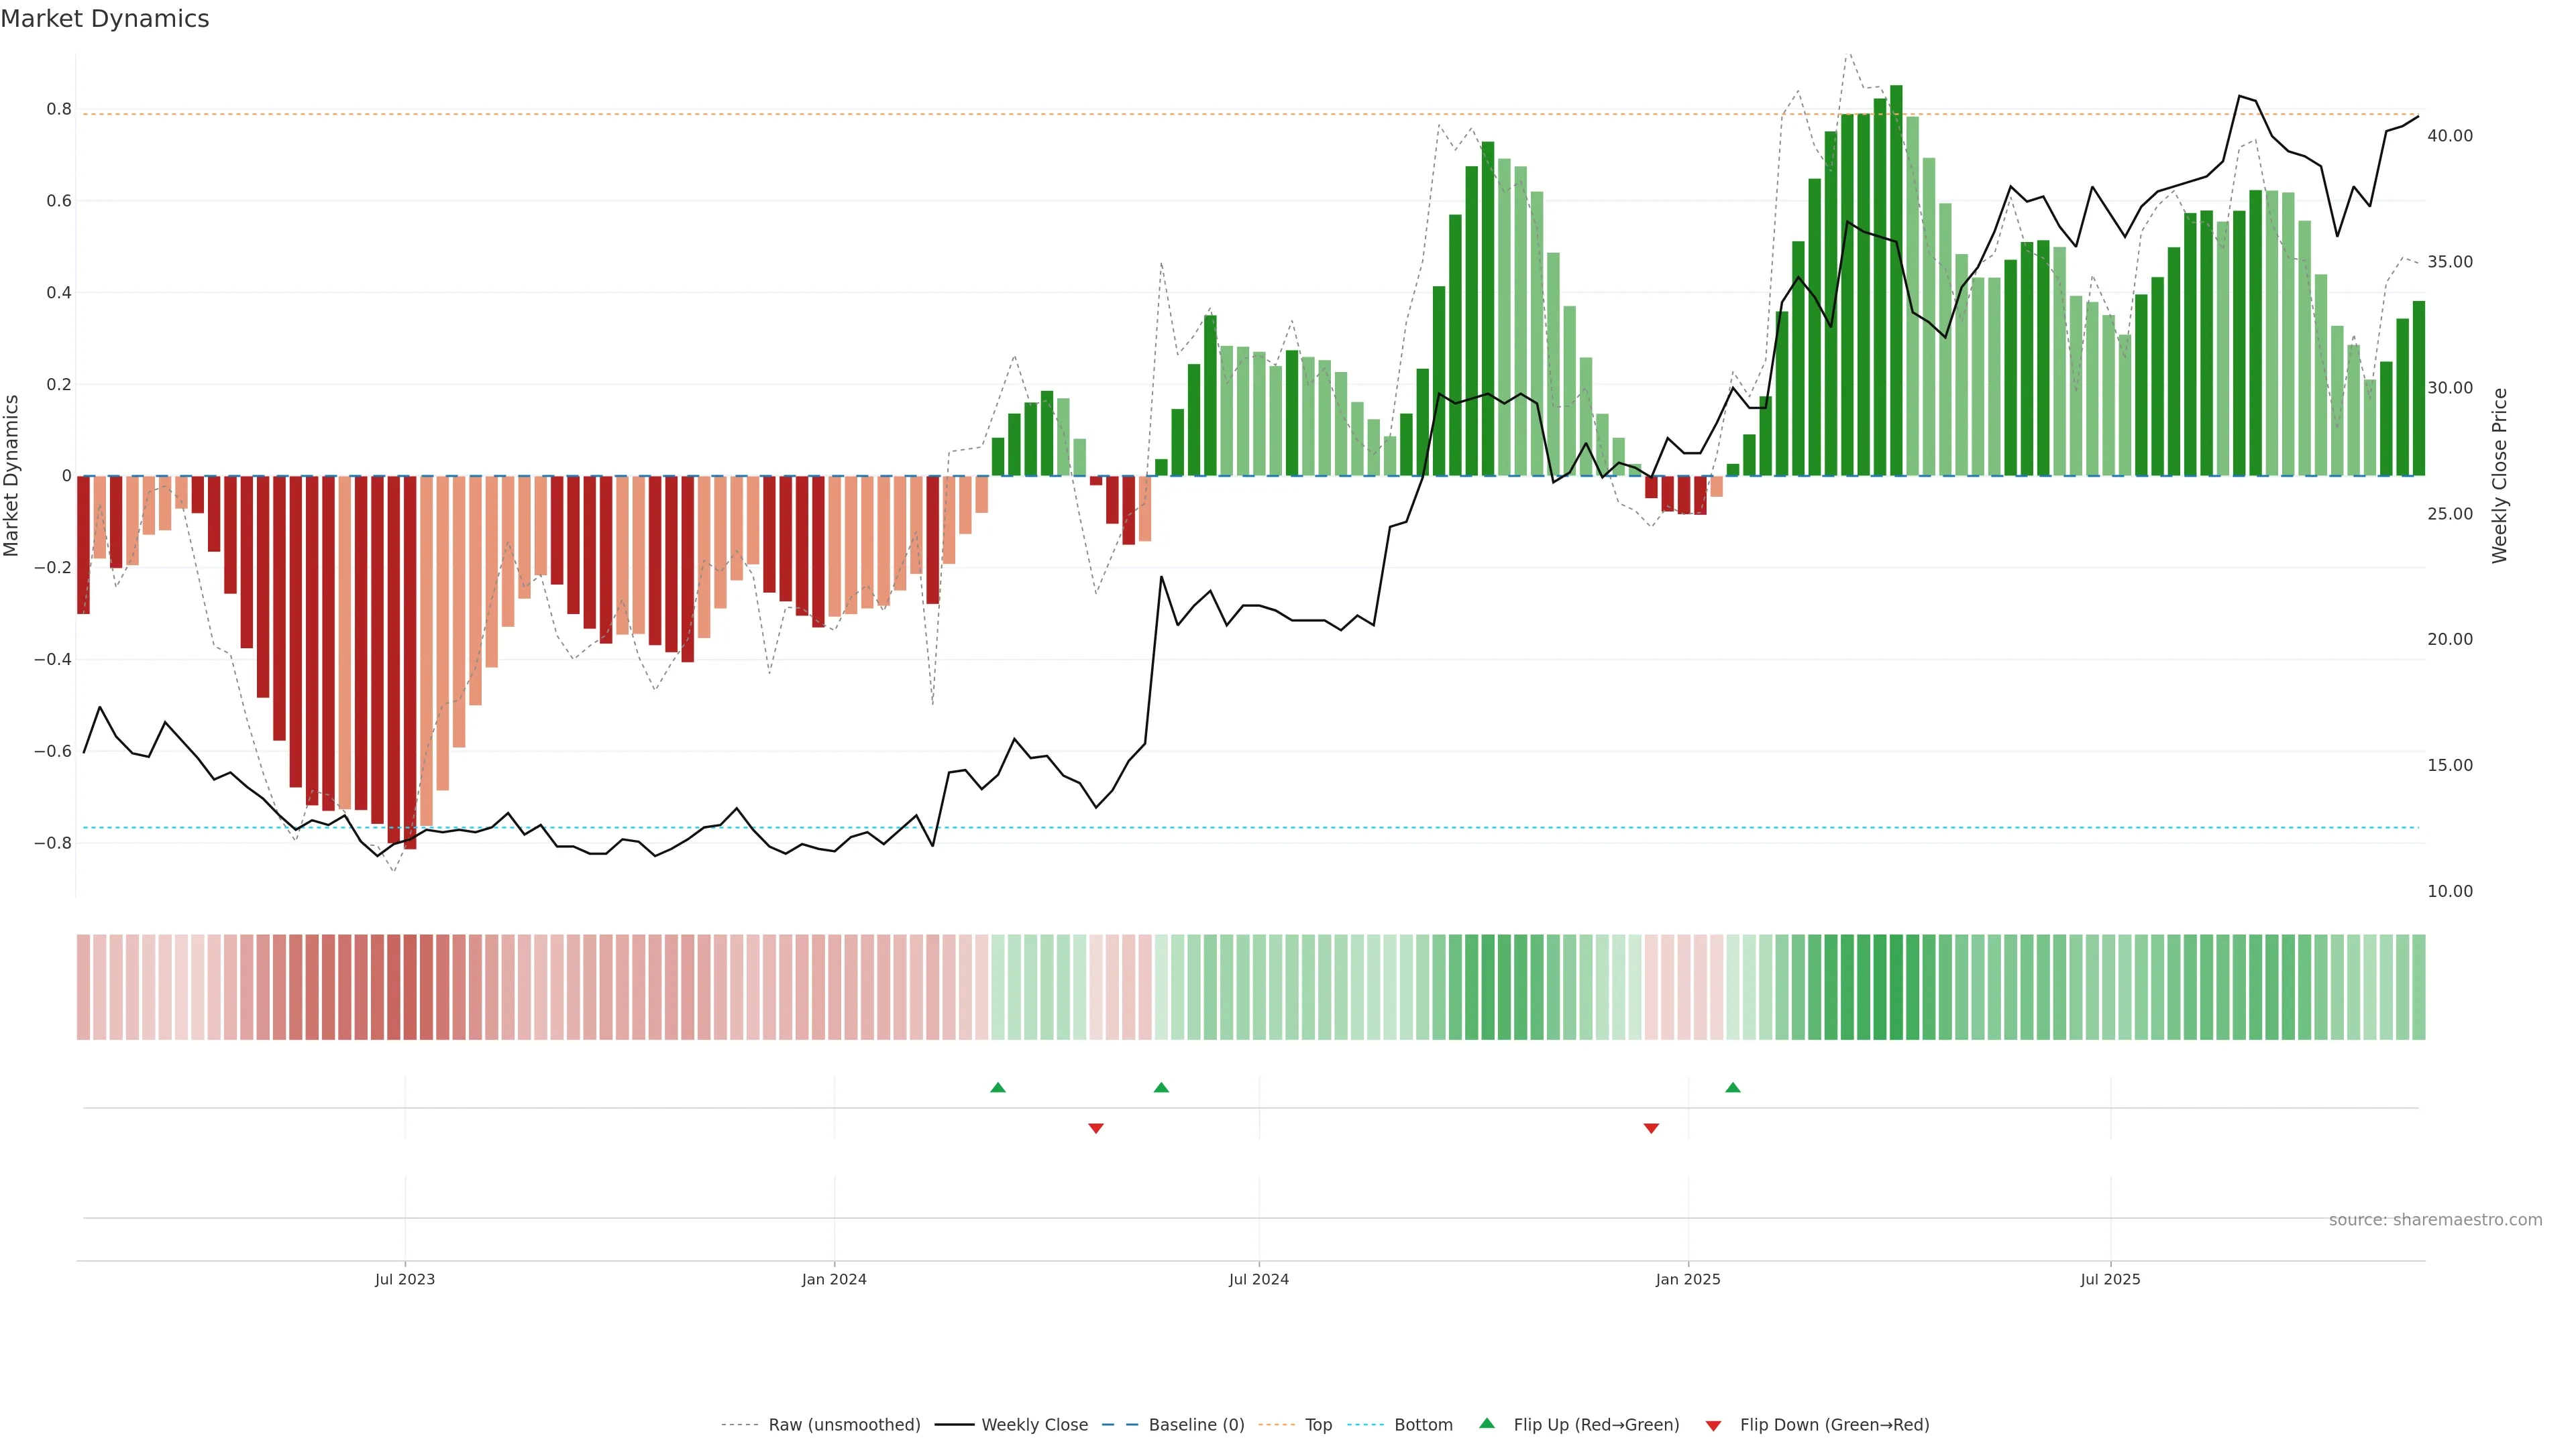The height and width of the screenshot is (1448, 2576).
Task: Hide the Top legend series
Action: pos(1318,1425)
